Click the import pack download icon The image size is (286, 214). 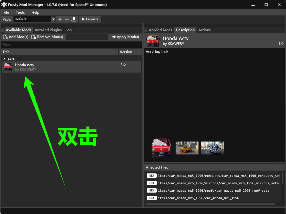coord(74,19)
